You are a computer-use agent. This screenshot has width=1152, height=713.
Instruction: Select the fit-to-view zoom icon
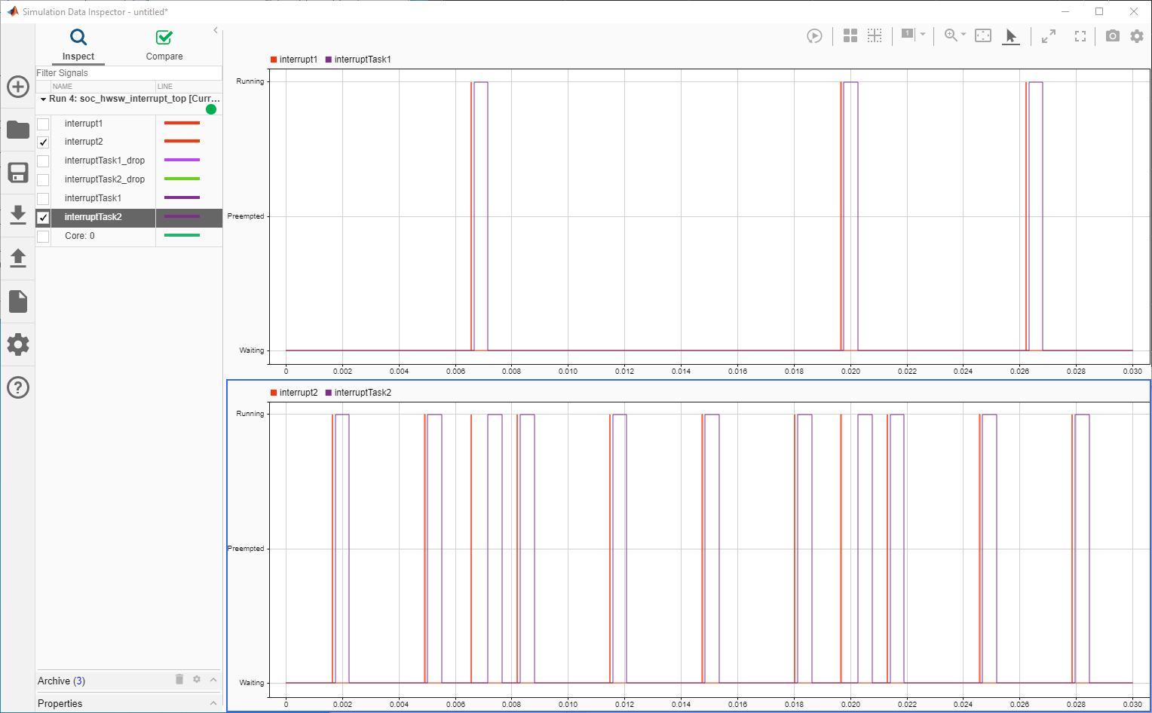[982, 35]
